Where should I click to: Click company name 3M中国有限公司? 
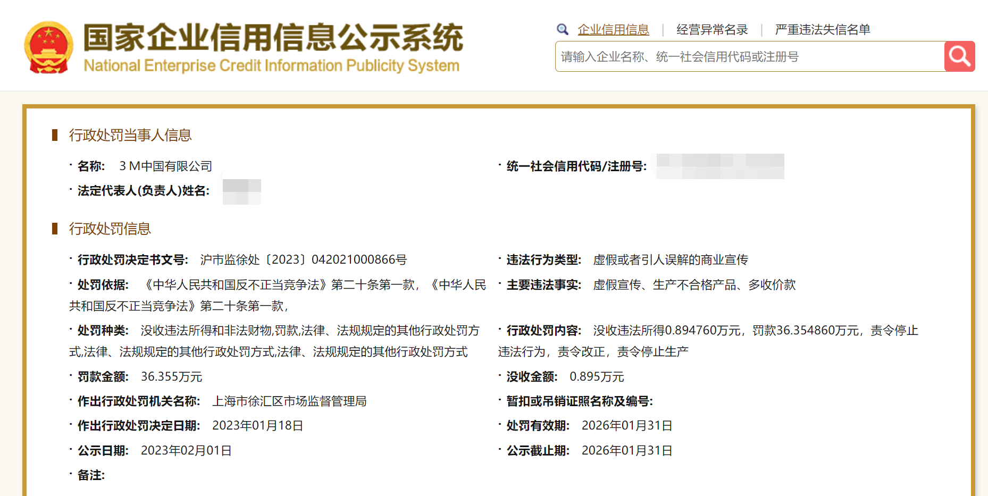(x=165, y=166)
